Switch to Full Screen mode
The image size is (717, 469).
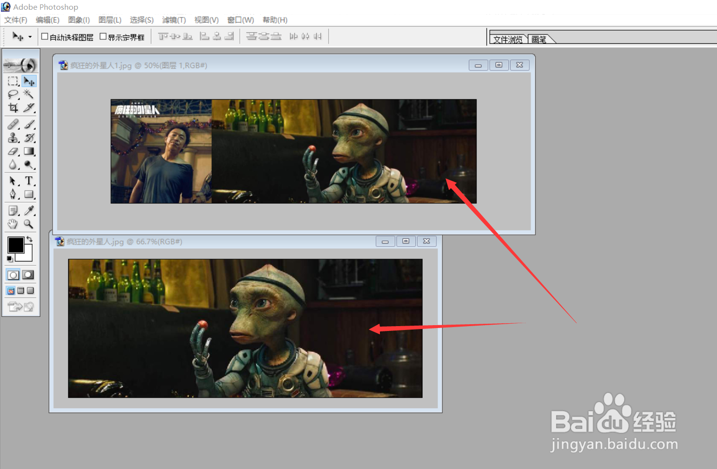pos(30,291)
